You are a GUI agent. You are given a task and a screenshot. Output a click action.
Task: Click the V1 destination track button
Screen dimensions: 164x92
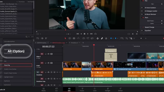pos(42,63)
